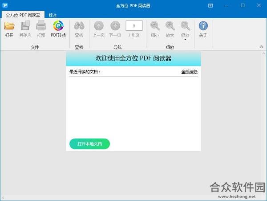The width and height of the screenshot is (267, 201).
Task: Open the About (关于) info icon
Action: tap(203, 29)
